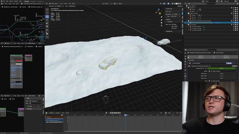Image resolution: width=239 pixels, height=134 pixels.
Task: Click the Wheel Span value field
Action: 221,74
